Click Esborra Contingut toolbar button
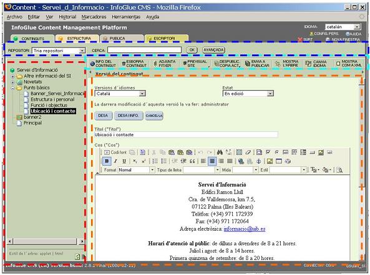Viewport: 370px width, 275px height. pyautogui.click(x=134, y=63)
